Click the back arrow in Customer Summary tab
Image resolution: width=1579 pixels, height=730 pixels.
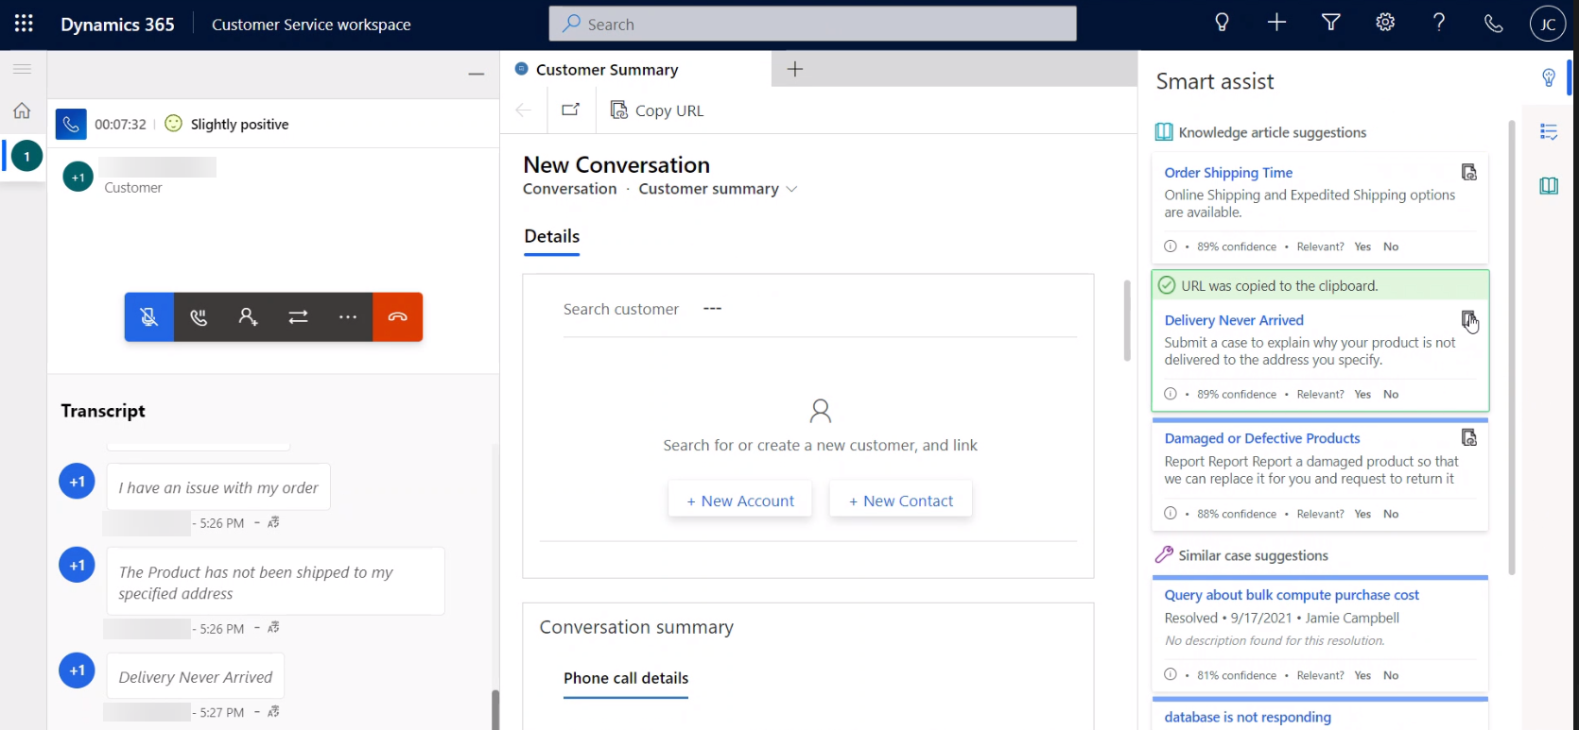pyautogui.click(x=524, y=110)
